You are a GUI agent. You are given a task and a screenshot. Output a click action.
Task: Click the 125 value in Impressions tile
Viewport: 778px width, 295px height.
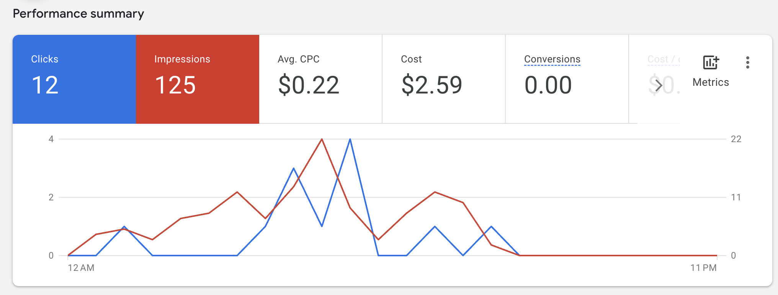175,85
